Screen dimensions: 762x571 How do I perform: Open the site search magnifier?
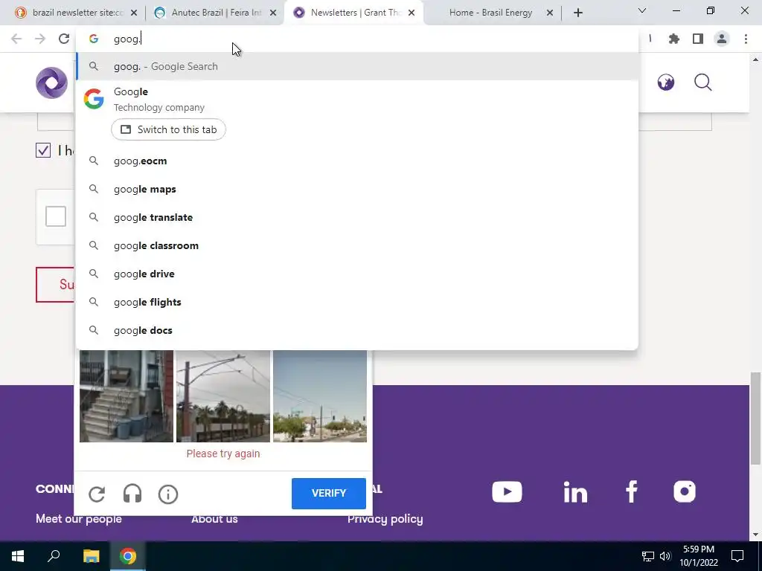[702, 83]
